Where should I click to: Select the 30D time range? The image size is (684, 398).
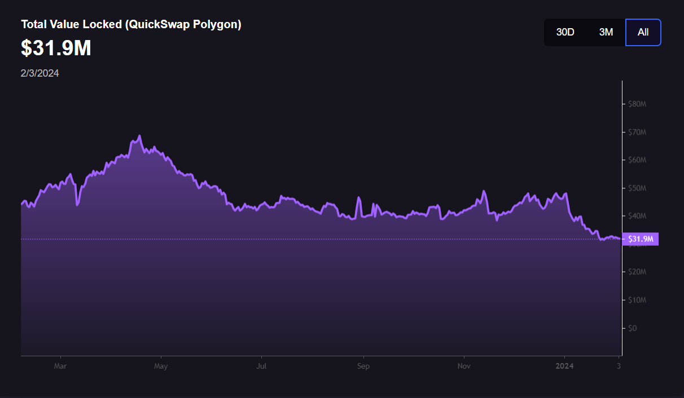tap(565, 32)
